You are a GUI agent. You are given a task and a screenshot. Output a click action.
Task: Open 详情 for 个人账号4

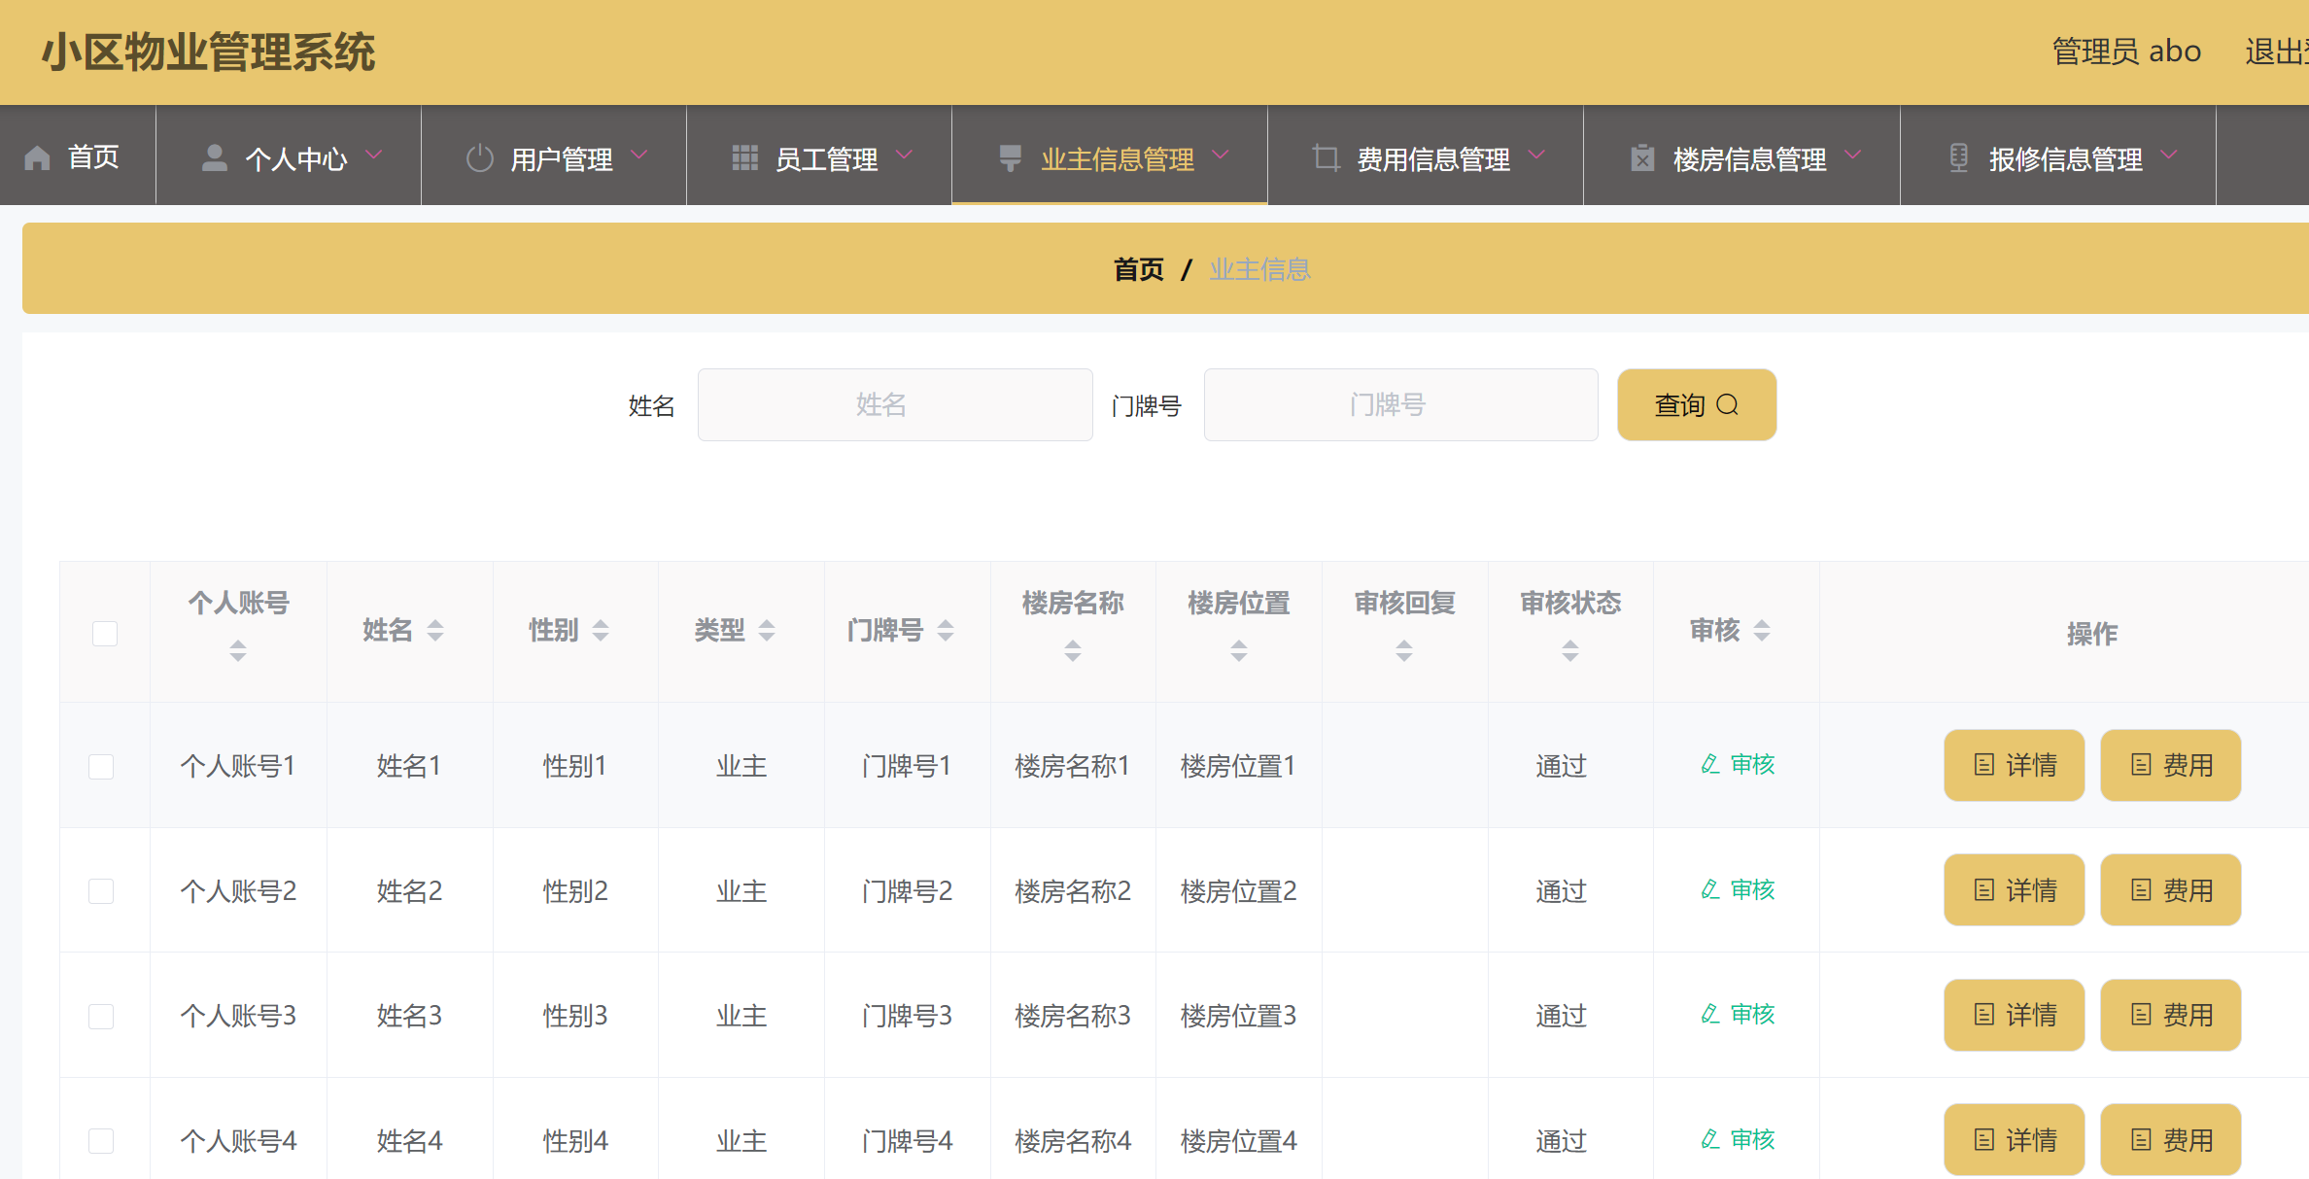pos(2015,1139)
